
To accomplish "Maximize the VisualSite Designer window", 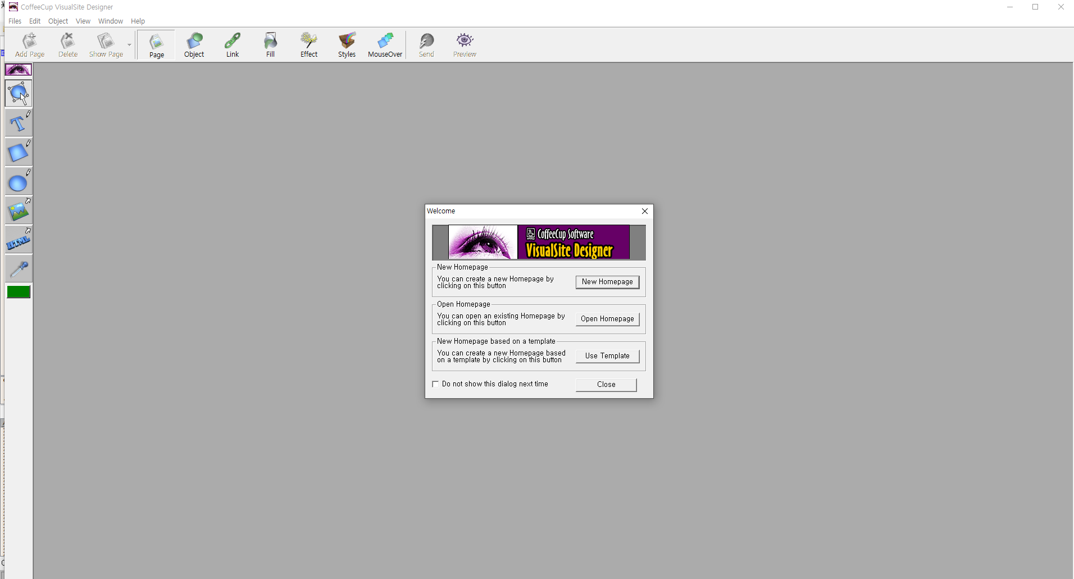I will point(1035,7).
